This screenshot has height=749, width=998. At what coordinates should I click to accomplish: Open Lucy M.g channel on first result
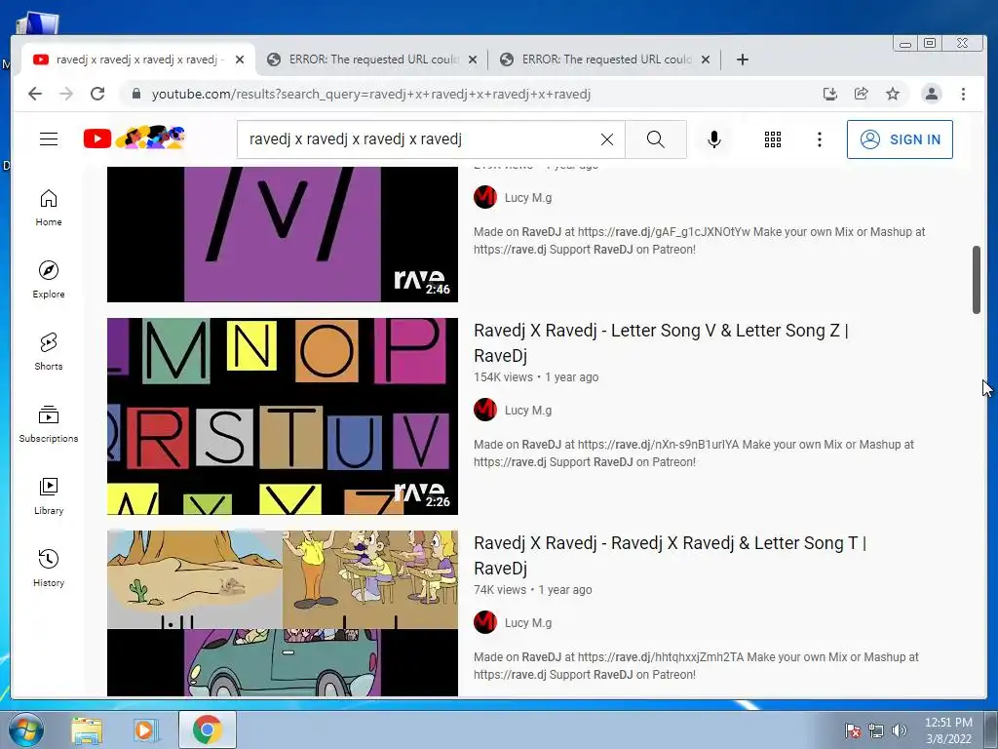point(527,197)
